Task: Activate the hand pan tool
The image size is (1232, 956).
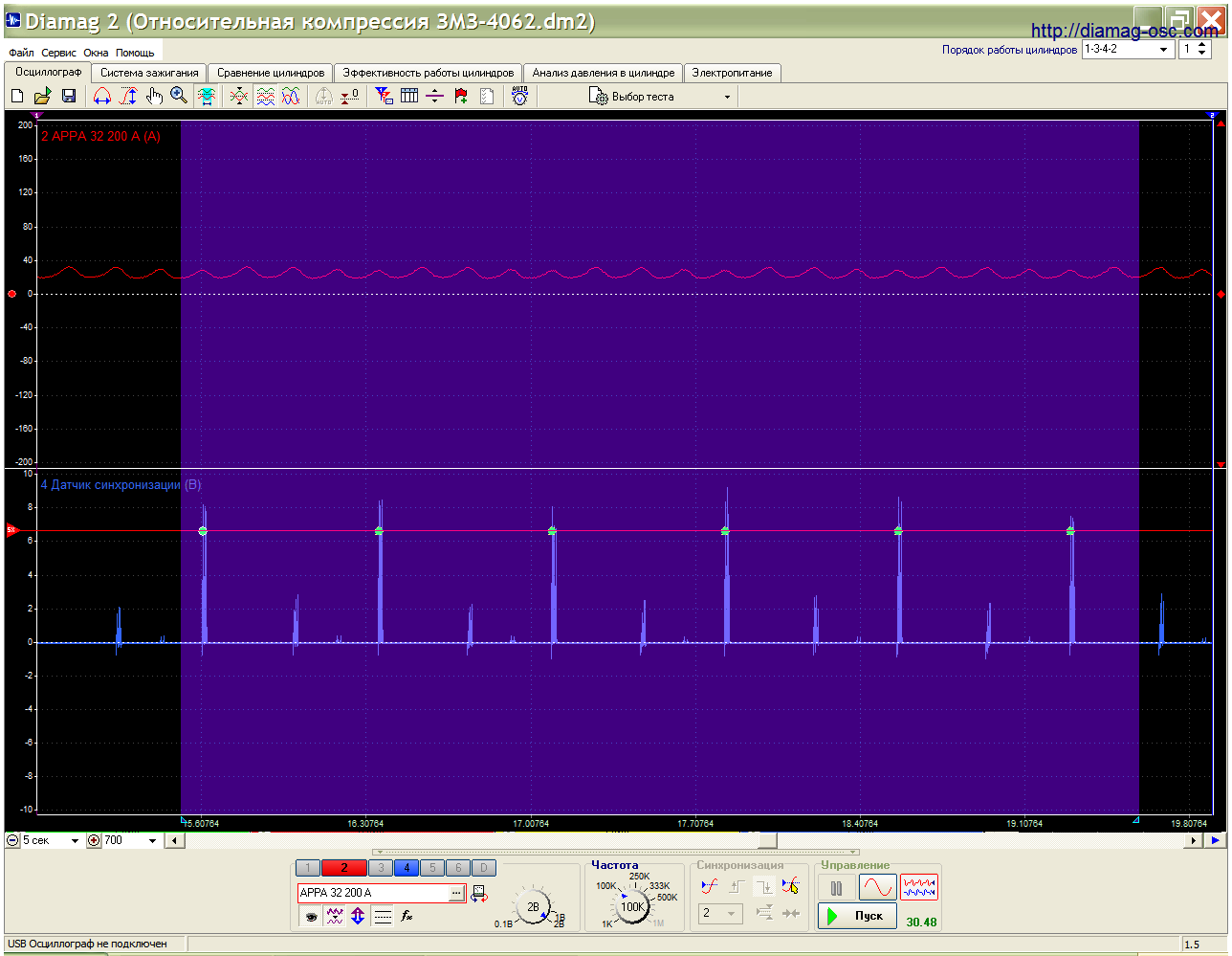Action: click(154, 96)
